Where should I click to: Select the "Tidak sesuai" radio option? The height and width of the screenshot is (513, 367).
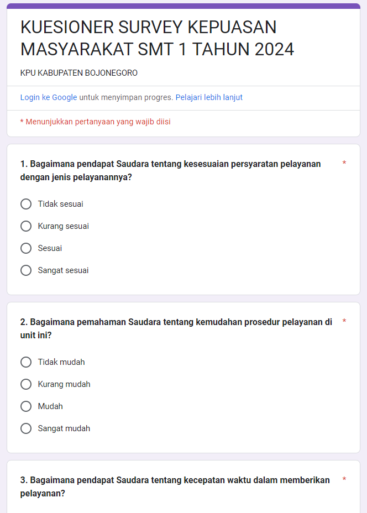click(26, 204)
